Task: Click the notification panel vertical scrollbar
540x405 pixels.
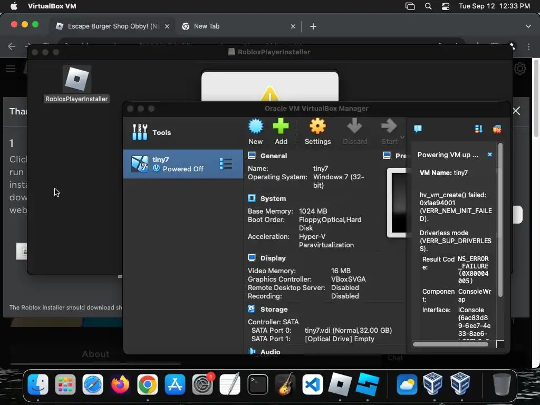Action: click(x=500, y=220)
